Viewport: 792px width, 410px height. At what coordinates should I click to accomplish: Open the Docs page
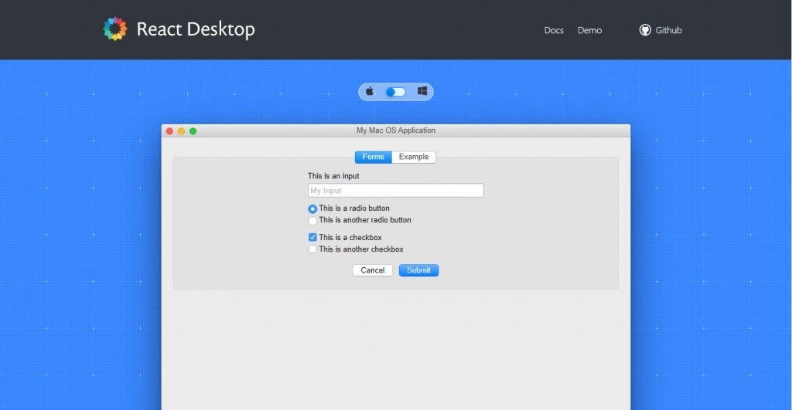click(554, 30)
